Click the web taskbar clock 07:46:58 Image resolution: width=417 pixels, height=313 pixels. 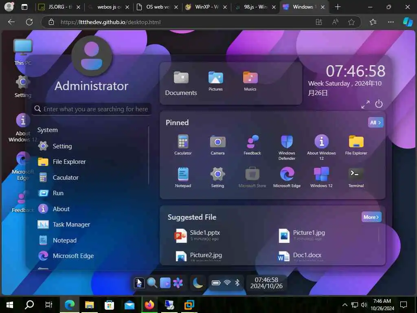click(266, 283)
